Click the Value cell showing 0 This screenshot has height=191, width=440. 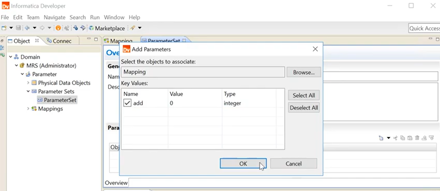(x=195, y=103)
